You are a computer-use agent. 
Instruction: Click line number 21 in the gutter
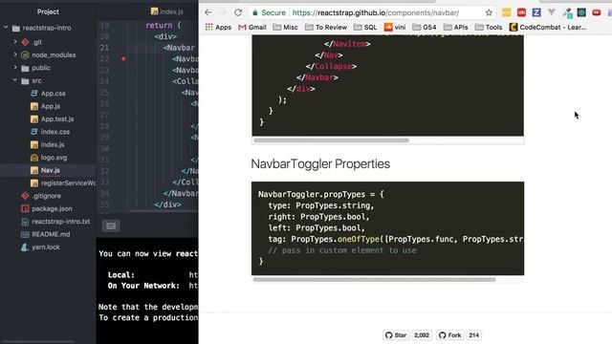pyautogui.click(x=104, y=48)
